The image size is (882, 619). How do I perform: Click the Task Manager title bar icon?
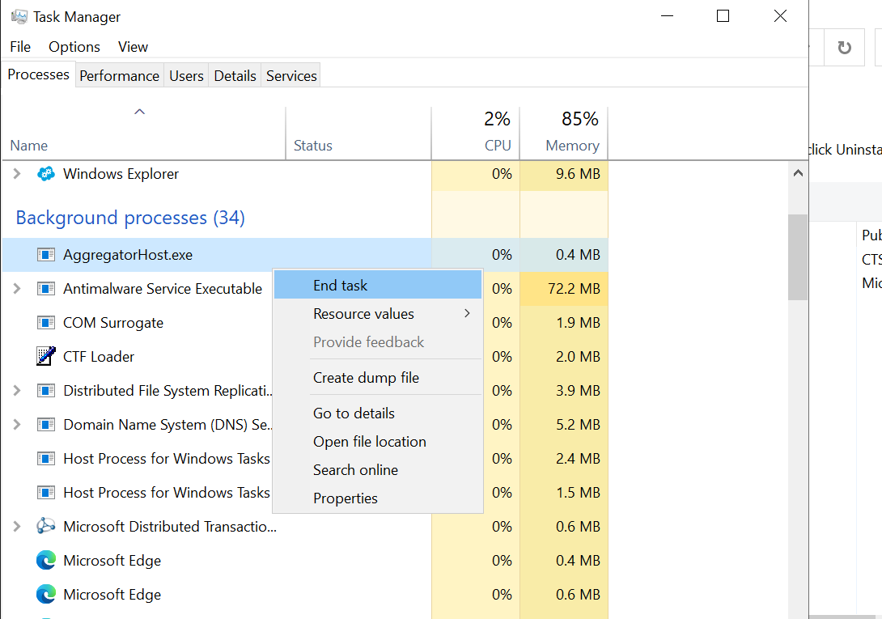click(19, 17)
